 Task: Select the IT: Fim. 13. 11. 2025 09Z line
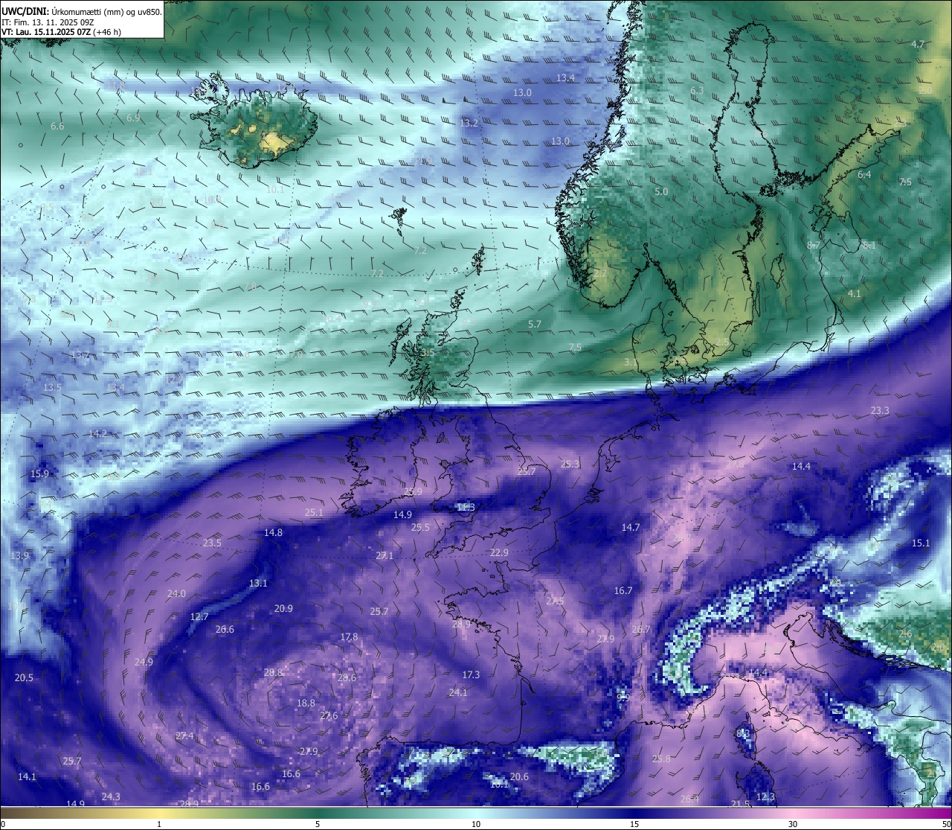[x=48, y=22]
